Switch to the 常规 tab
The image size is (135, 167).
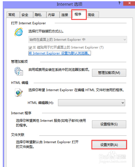pyautogui.click(x=13, y=15)
